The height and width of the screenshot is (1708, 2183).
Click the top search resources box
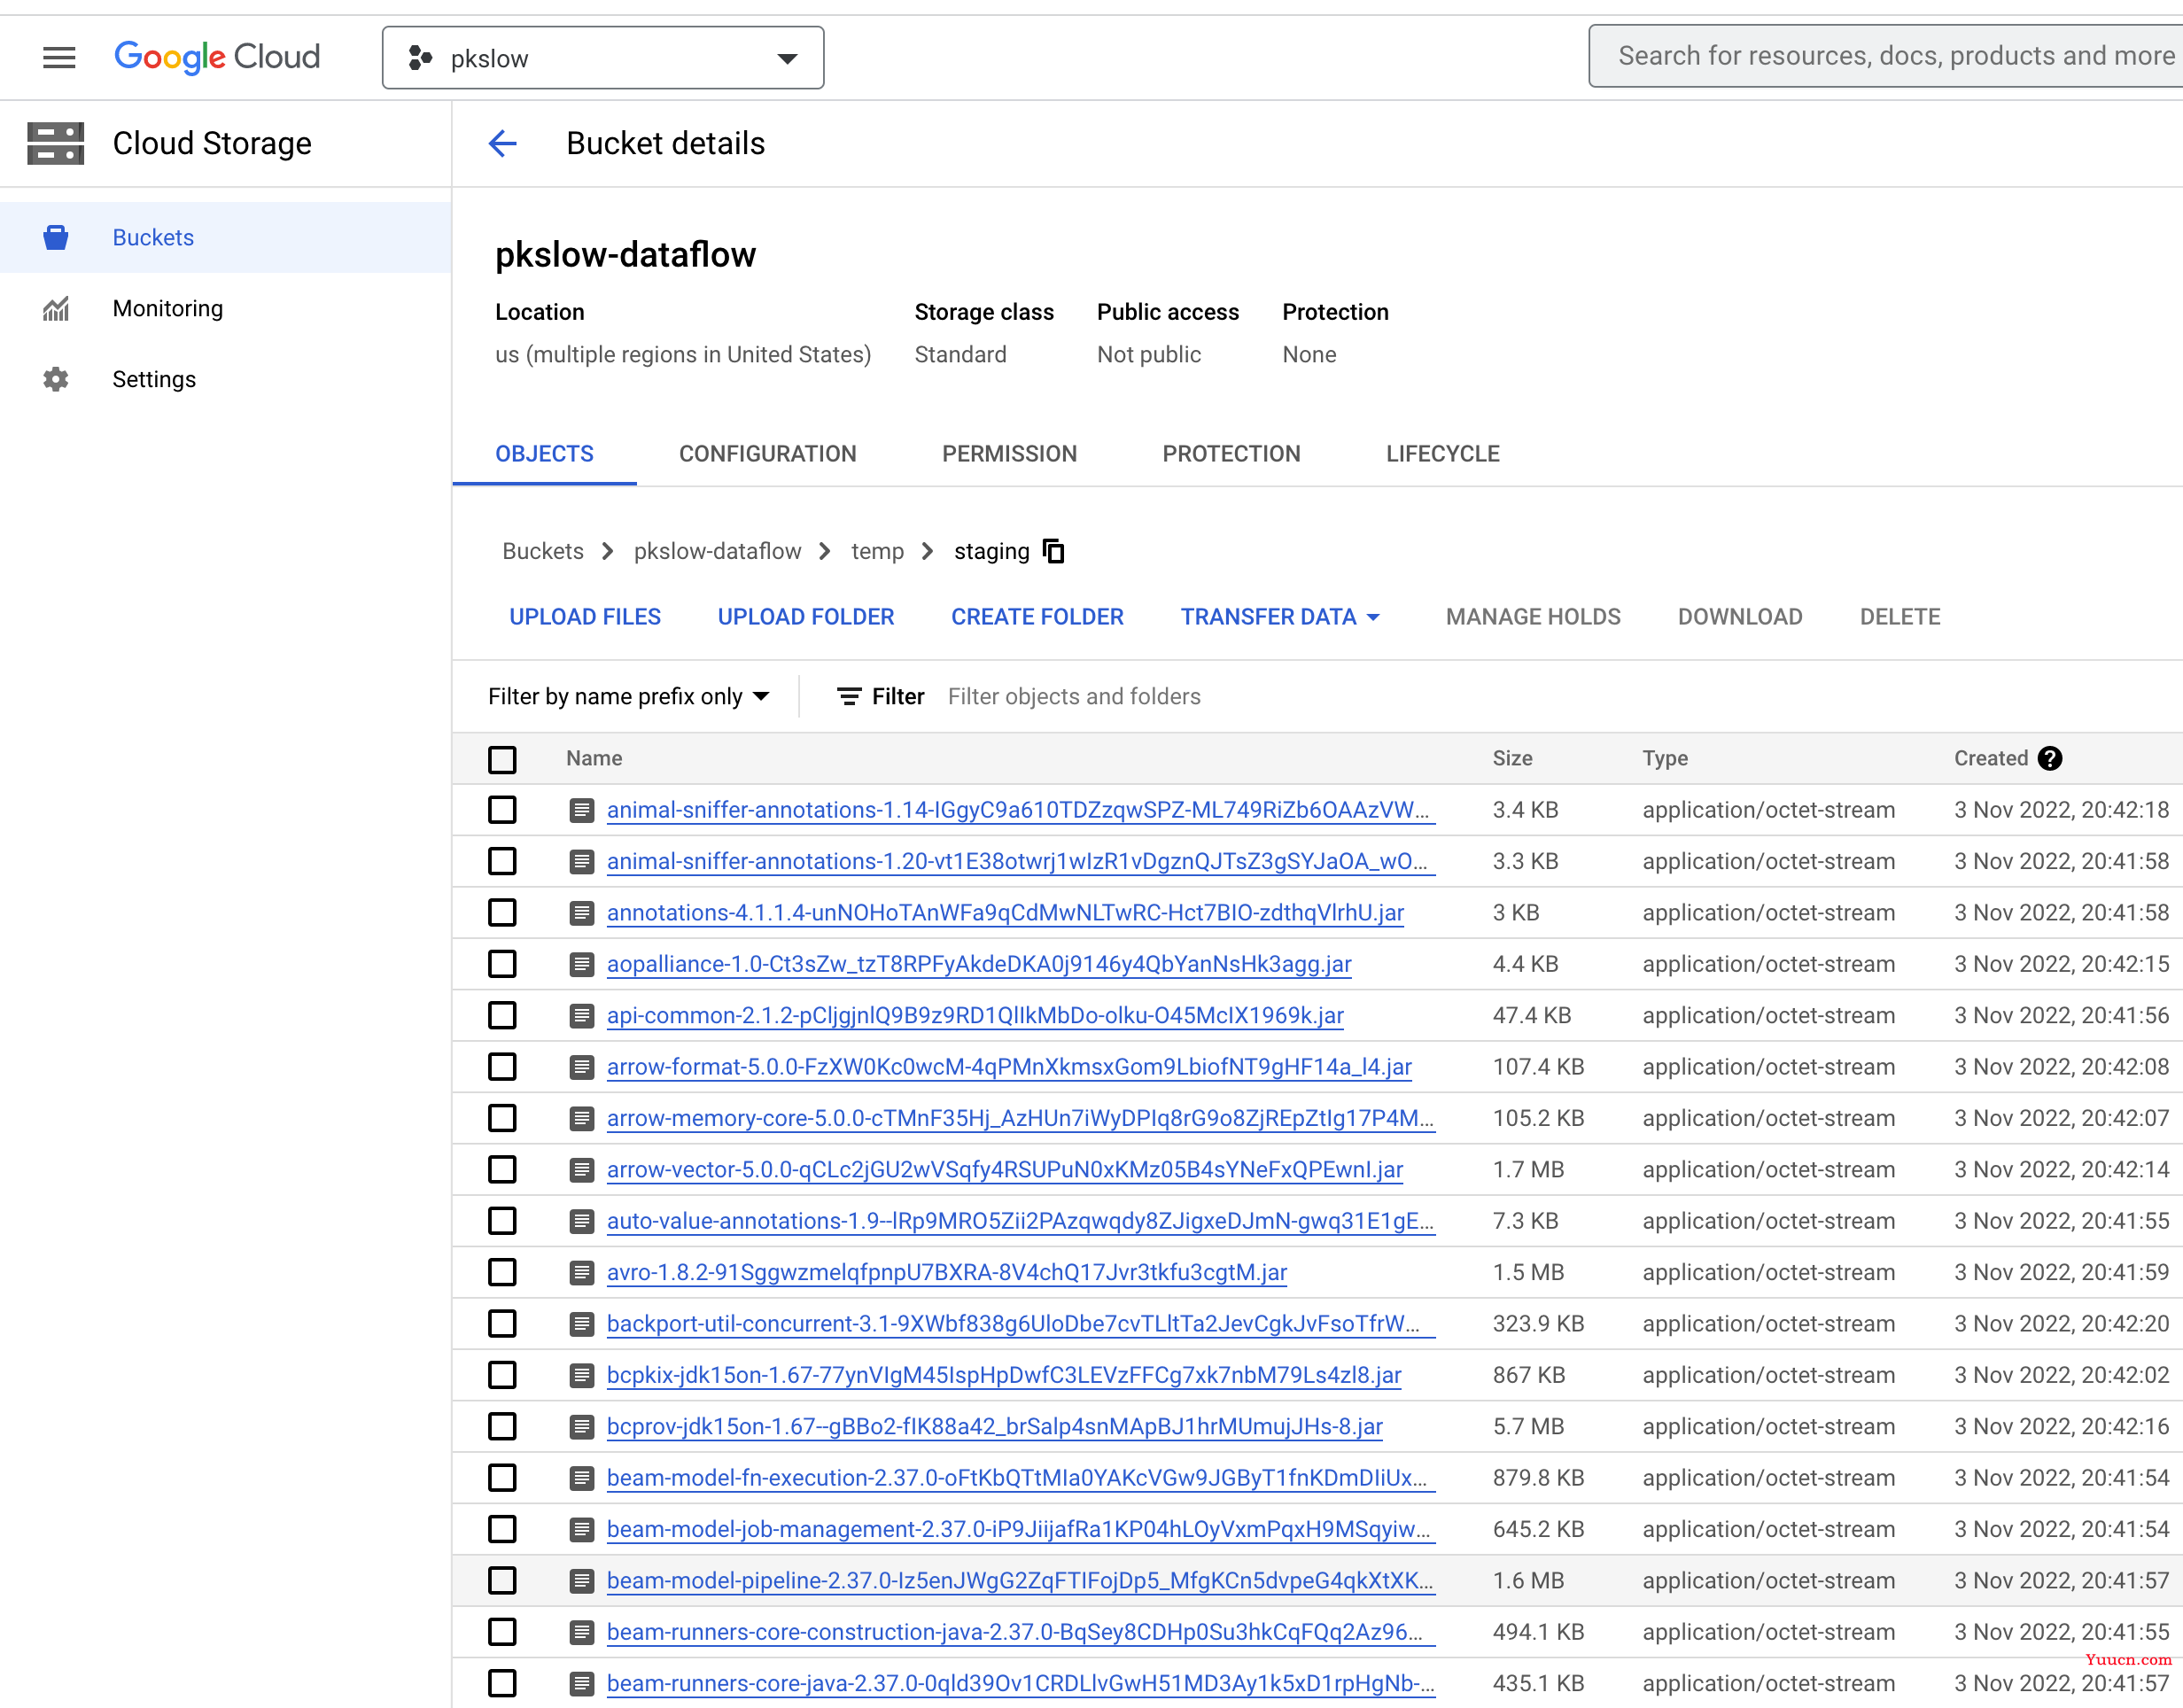click(x=1885, y=56)
